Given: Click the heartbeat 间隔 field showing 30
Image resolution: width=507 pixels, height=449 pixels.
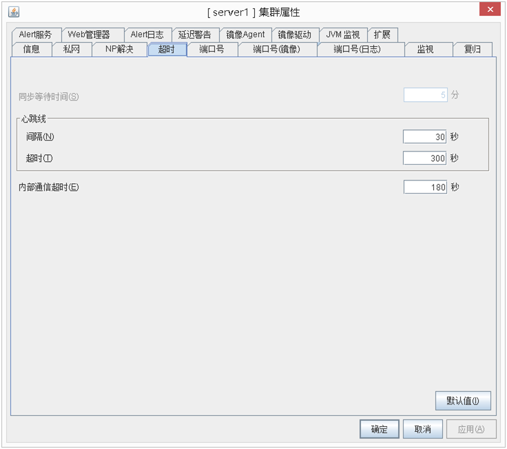Looking at the screenshot, I should coord(424,137).
